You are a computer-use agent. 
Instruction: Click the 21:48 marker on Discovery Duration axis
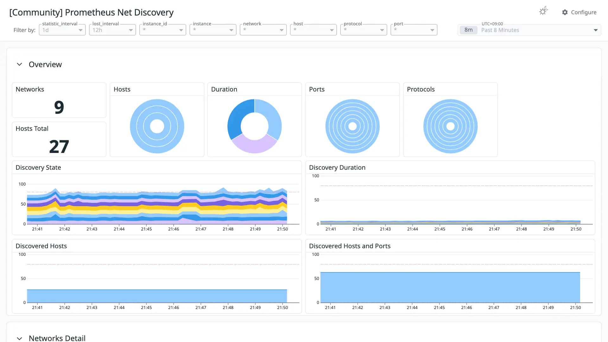coord(522,229)
